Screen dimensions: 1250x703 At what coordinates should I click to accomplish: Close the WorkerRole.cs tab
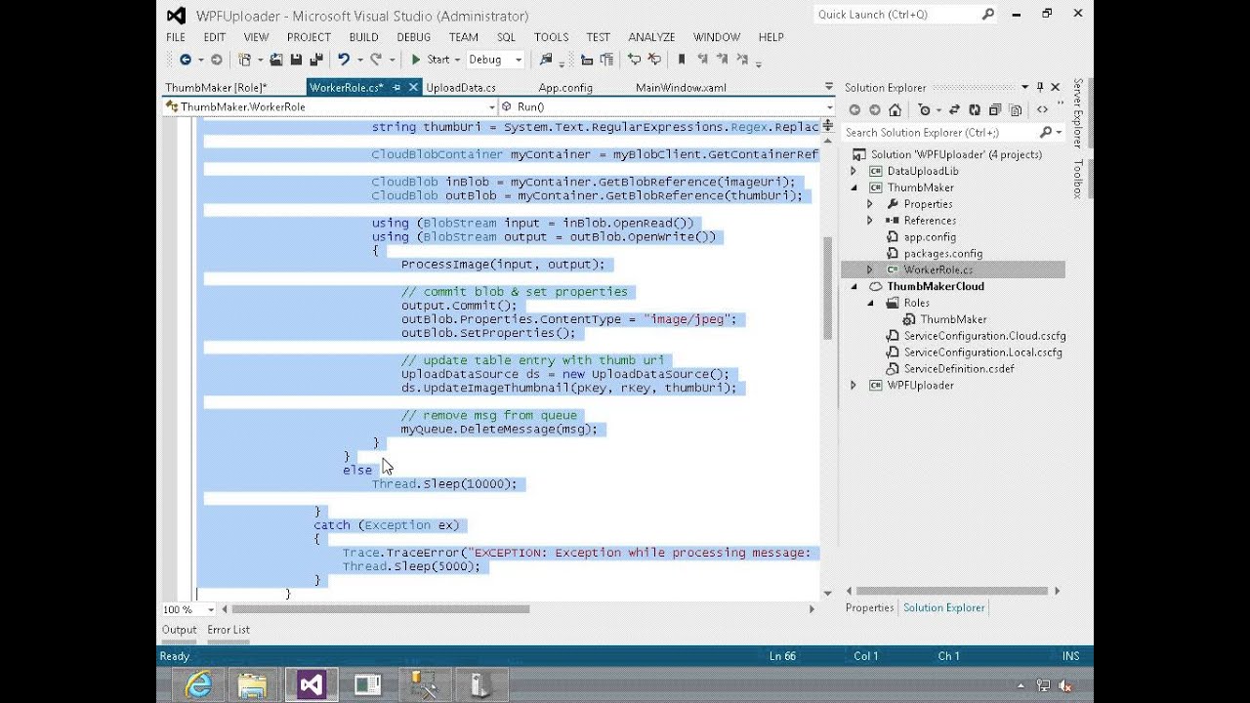click(x=413, y=88)
